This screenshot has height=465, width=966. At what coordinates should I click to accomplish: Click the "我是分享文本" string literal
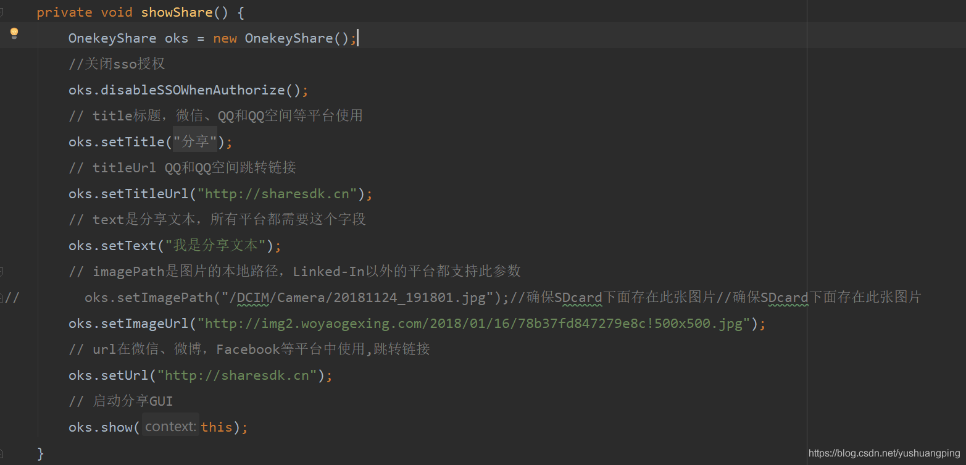(215, 246)
